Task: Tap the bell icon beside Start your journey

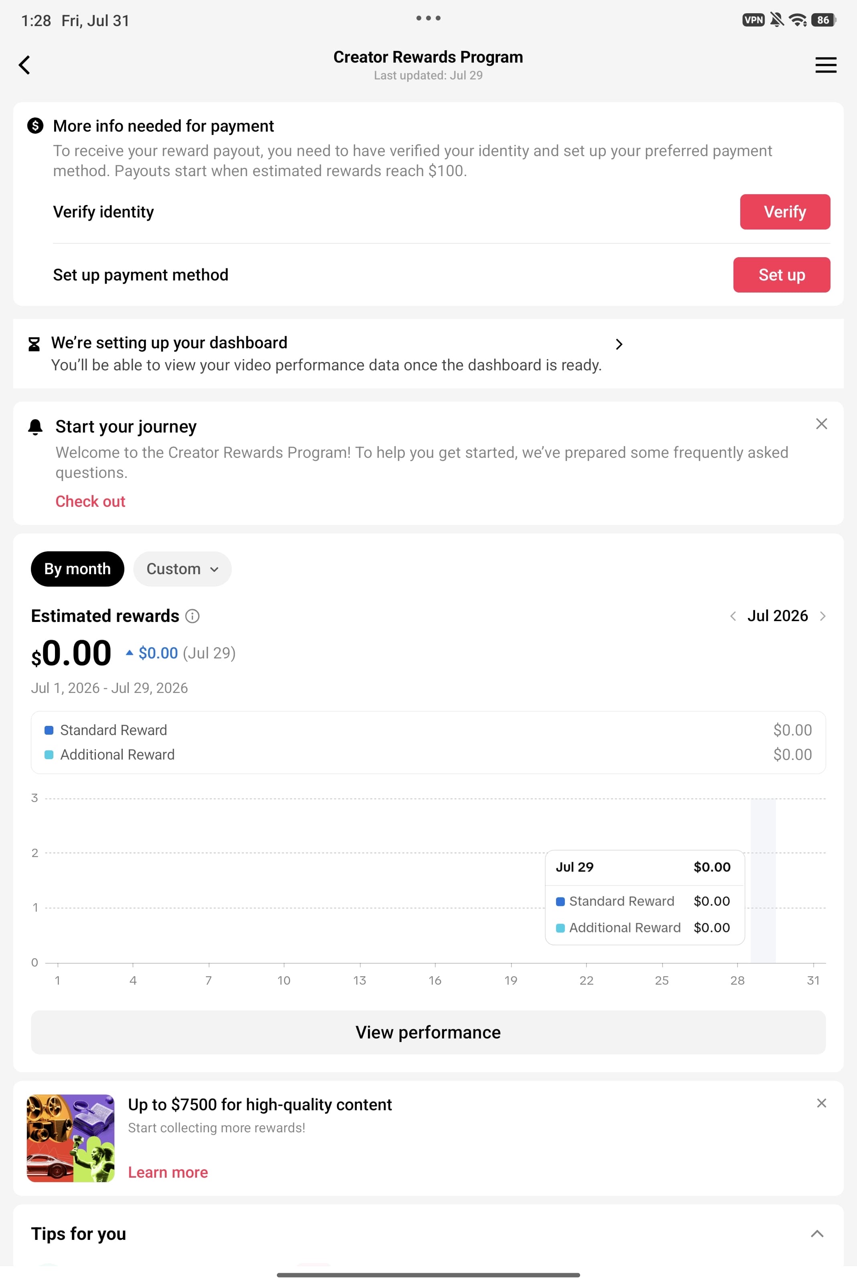Action: click(x=36, y=427)
